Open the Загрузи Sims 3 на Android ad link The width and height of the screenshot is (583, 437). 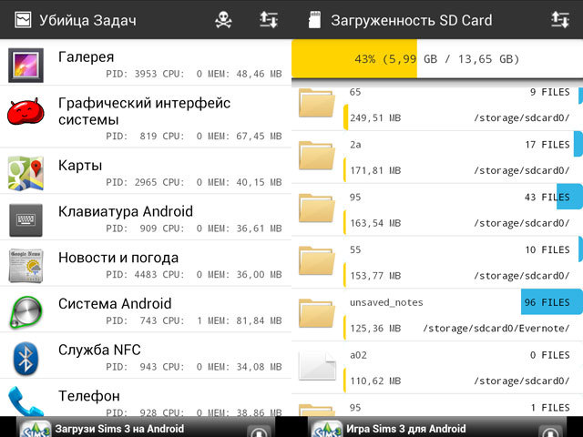click(119, 429)
